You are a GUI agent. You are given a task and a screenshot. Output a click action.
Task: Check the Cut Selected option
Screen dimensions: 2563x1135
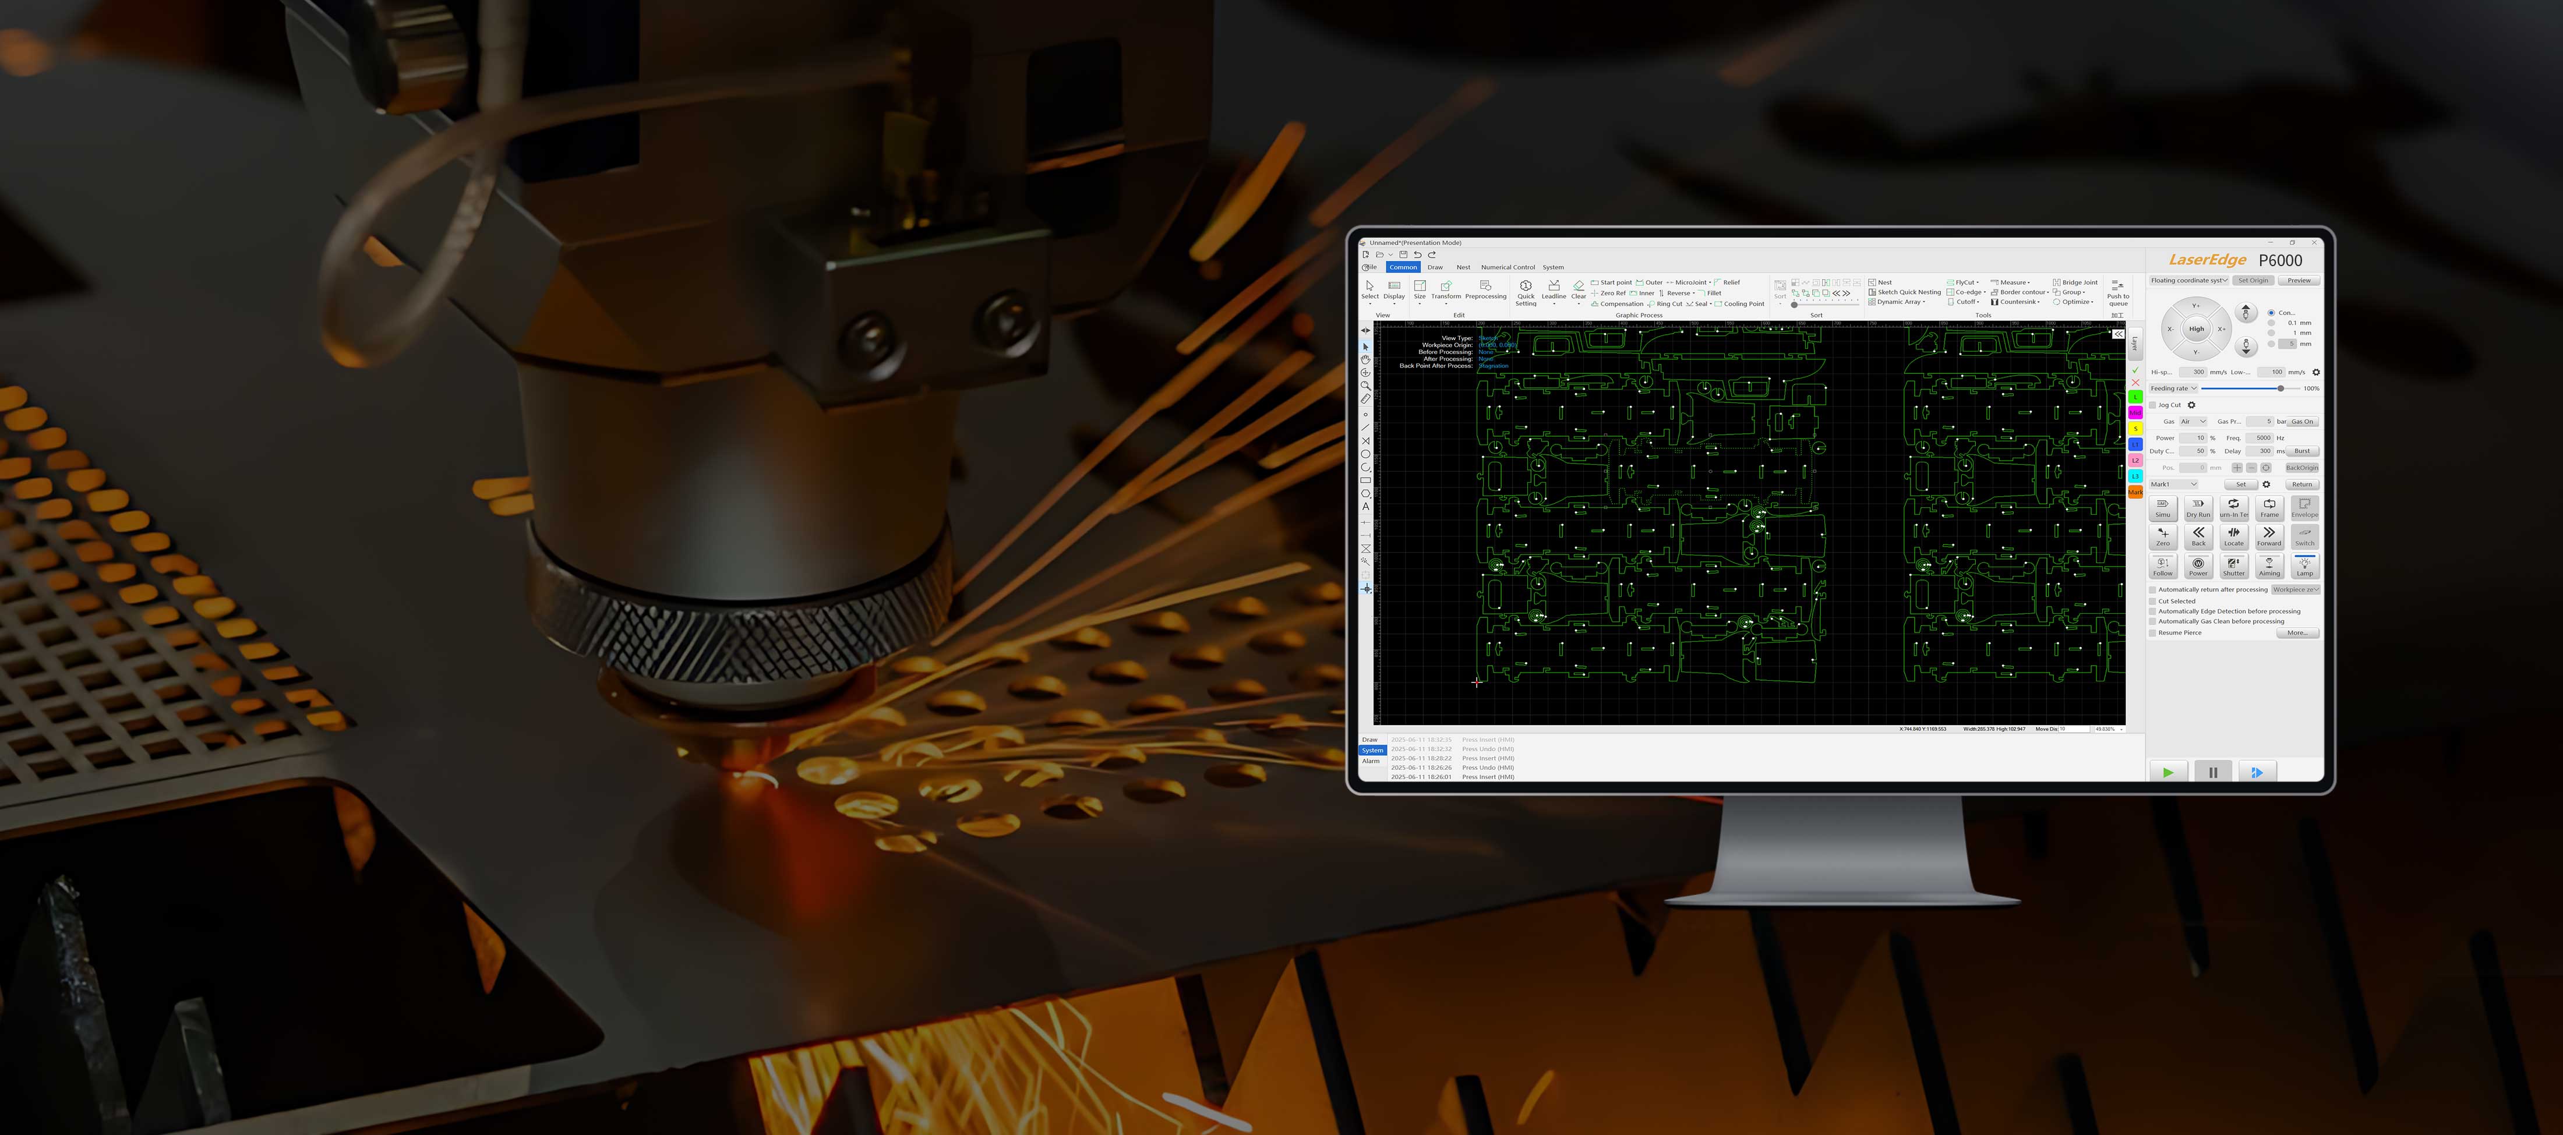[2152, 601]
